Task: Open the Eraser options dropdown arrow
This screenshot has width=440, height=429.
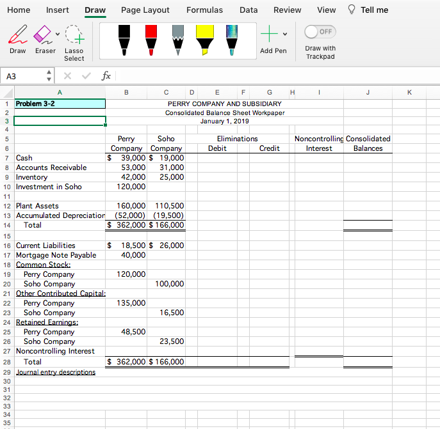Action: click(58, 34)
